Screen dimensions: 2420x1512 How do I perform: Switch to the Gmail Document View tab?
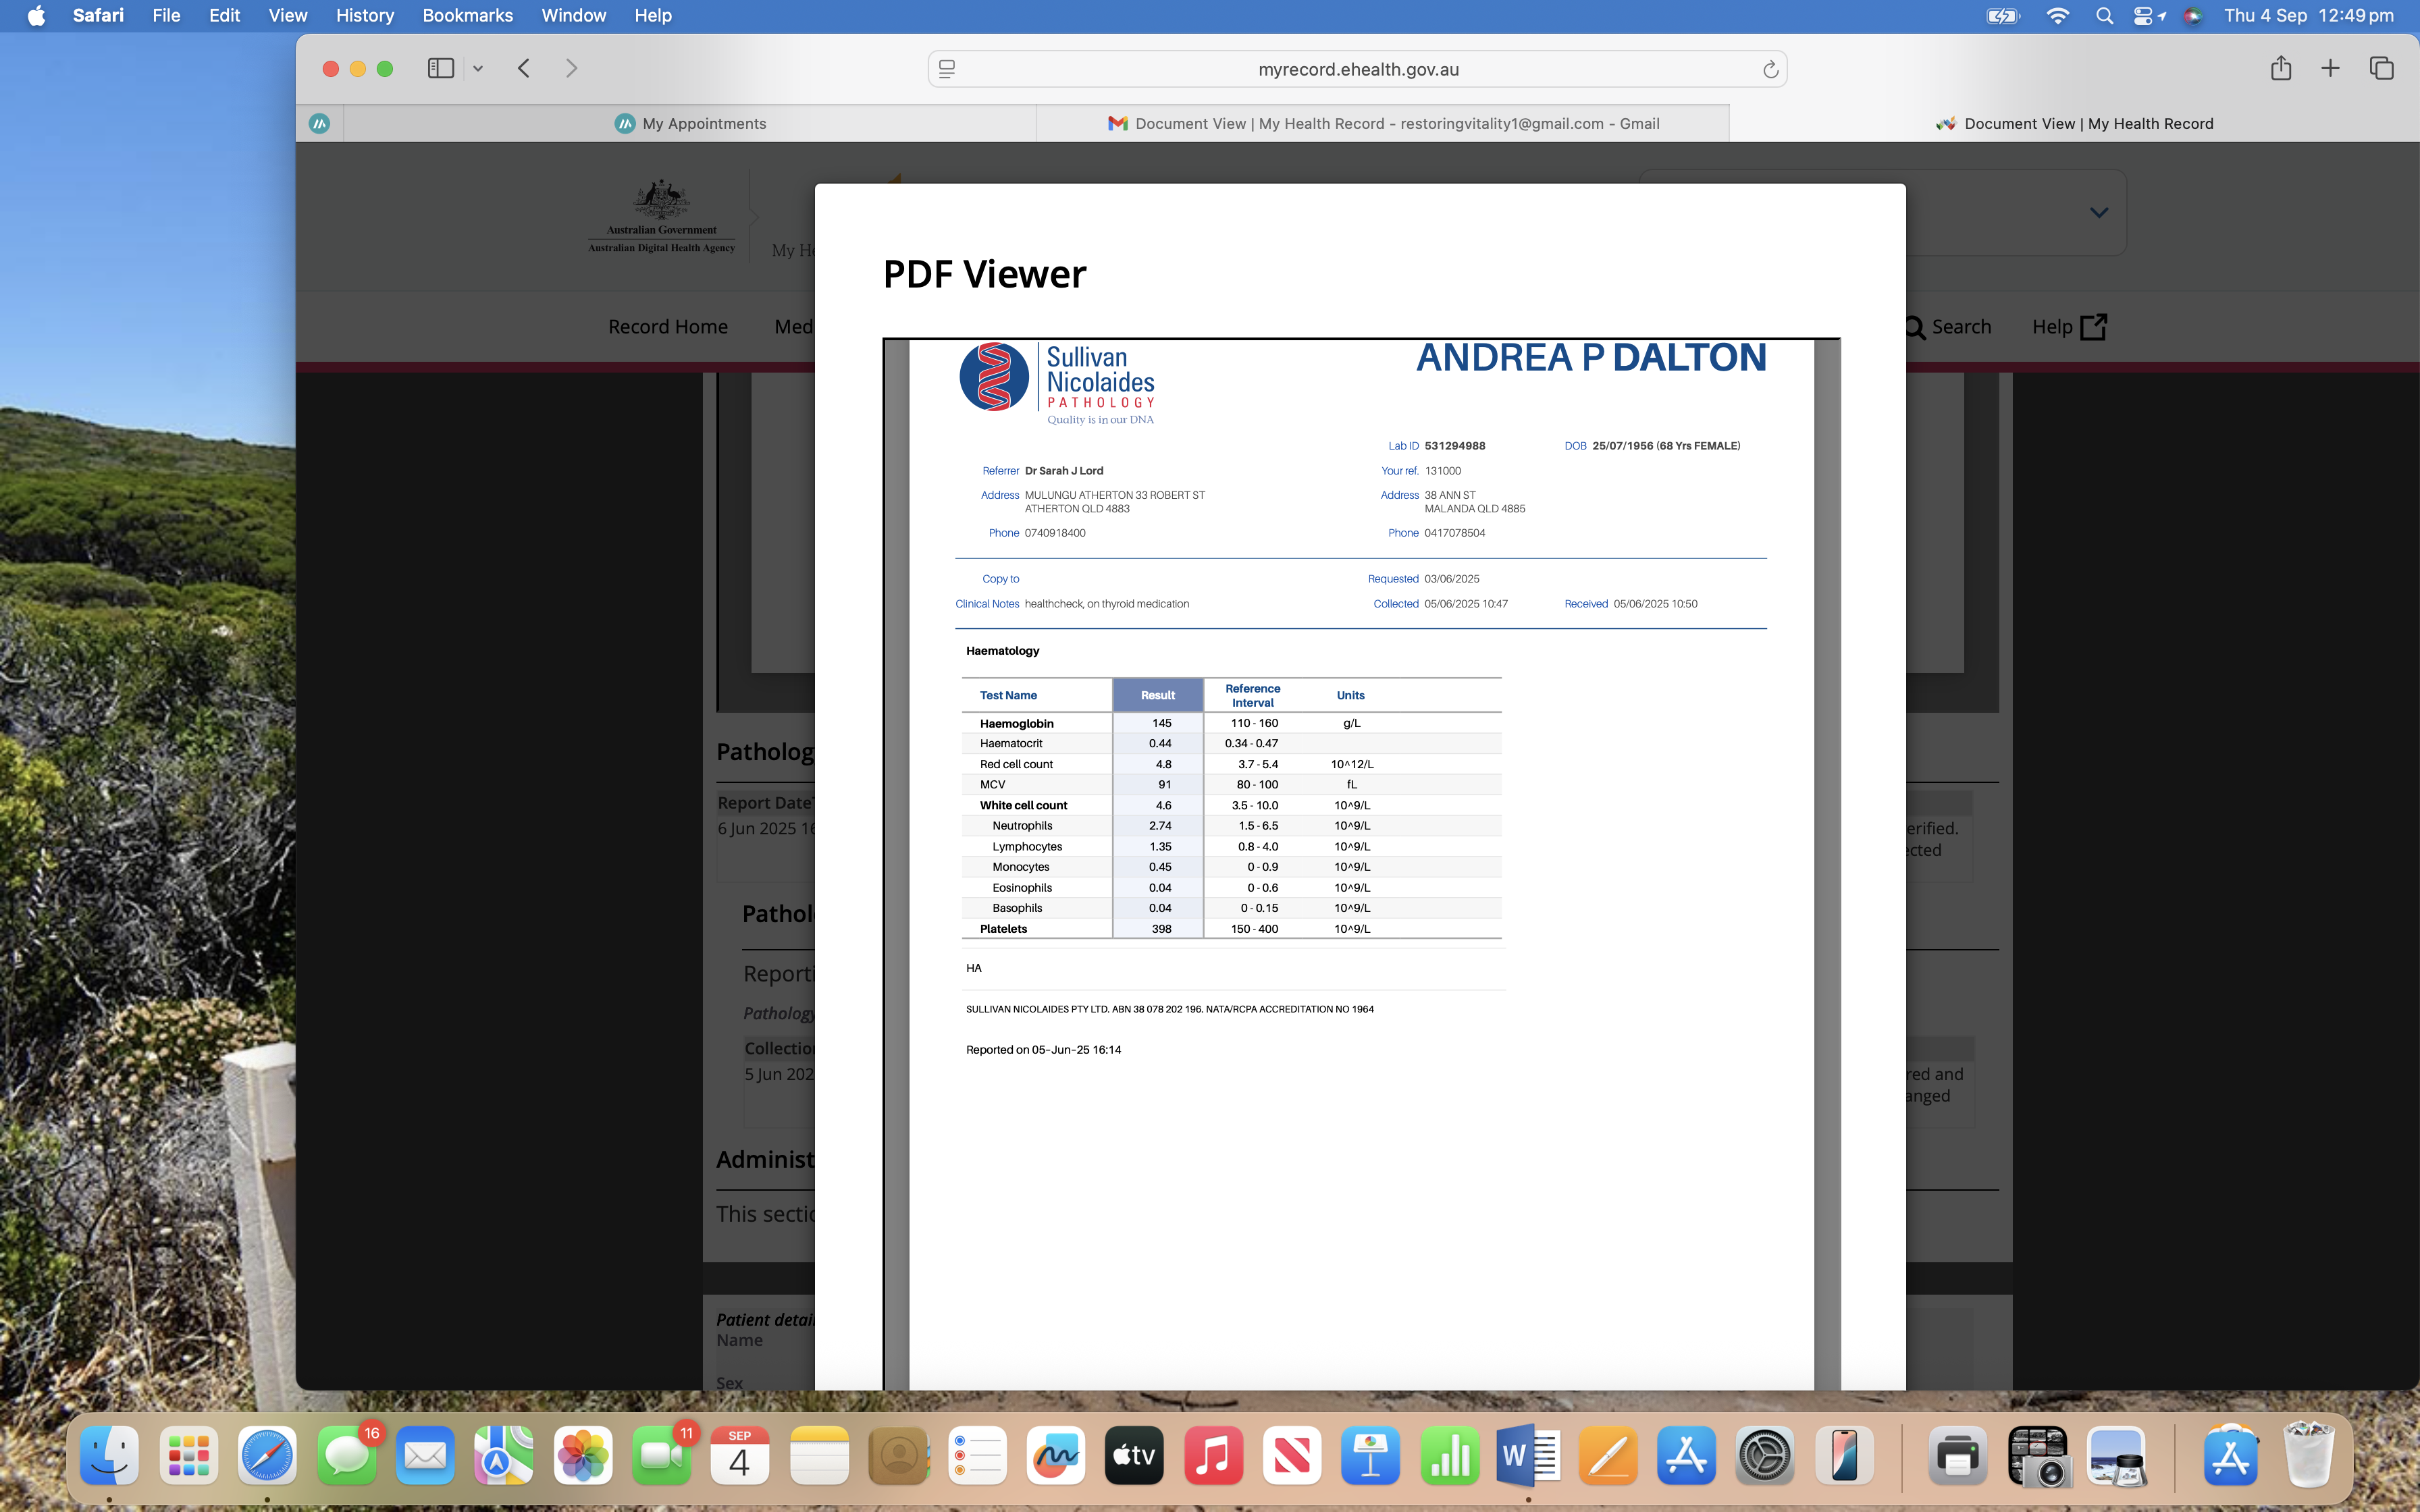[x=1383, y=123]
